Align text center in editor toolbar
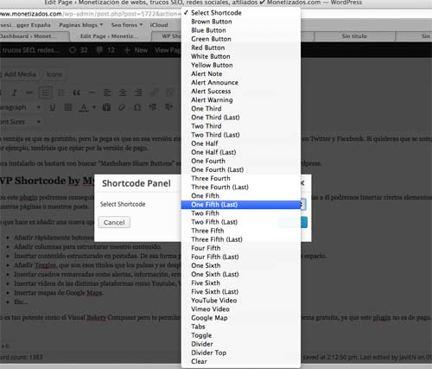Screen dimensions: 432x369 pos(123,92)
